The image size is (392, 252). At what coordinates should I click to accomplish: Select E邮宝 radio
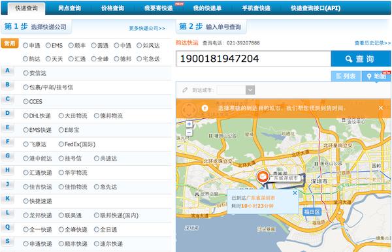click(61, 130)
